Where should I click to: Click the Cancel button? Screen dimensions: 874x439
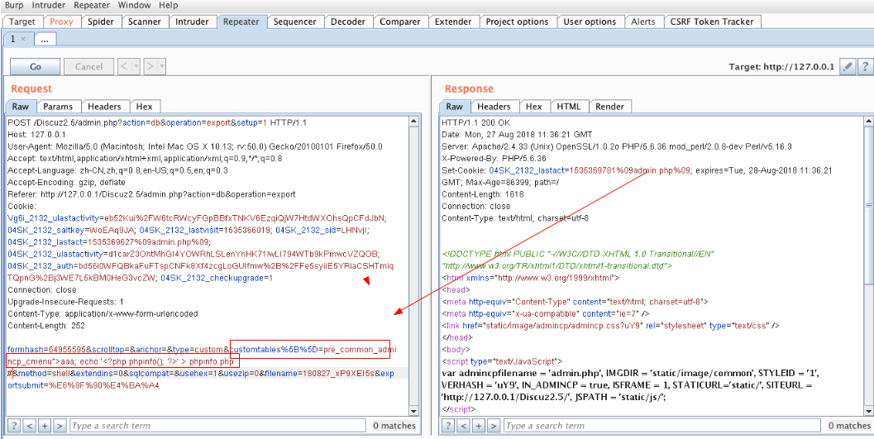click(88, 66)
